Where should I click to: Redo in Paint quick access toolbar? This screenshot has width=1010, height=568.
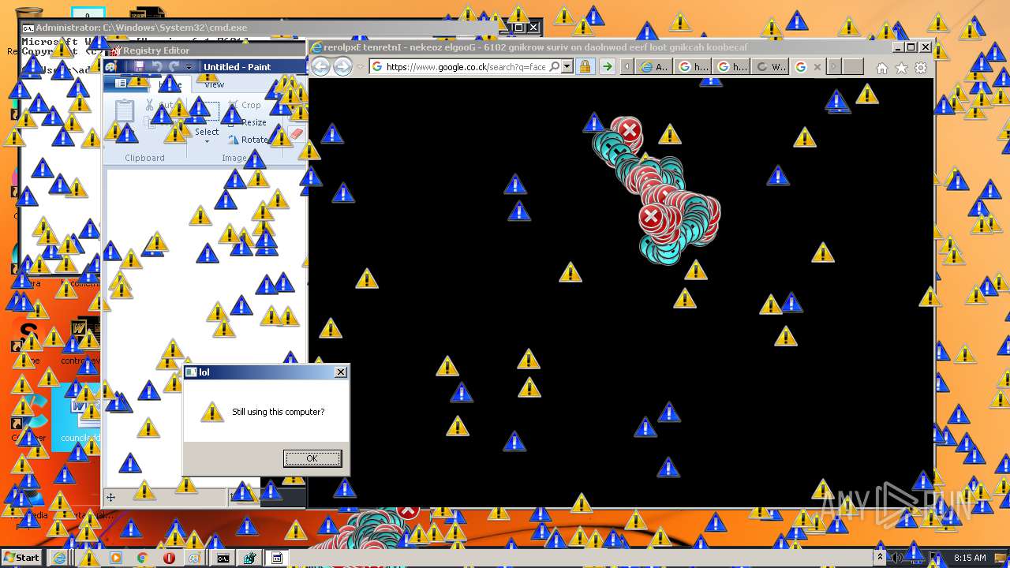click(x=174, y=67)
